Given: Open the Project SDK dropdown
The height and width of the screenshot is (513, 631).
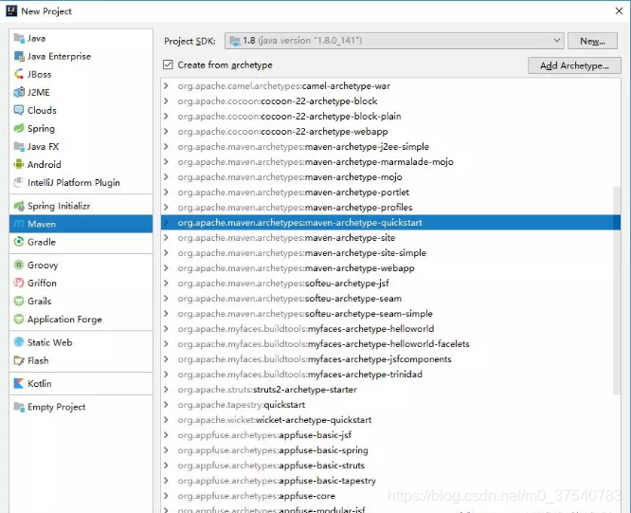Looking at the screenshot, I should pos(394,41).
